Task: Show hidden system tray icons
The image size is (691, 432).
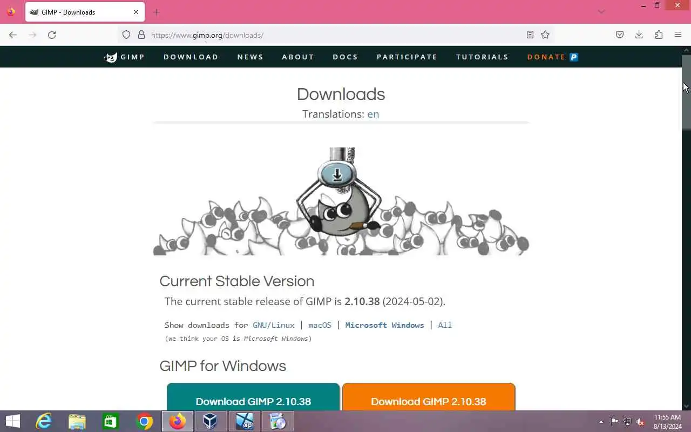Action: coord(601,422)
